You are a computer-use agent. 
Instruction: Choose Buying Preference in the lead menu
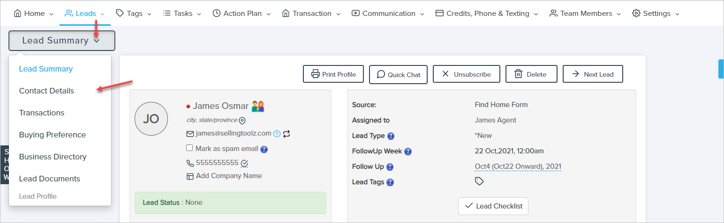(53, 135)
